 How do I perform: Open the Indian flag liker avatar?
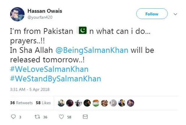[96, 103]
